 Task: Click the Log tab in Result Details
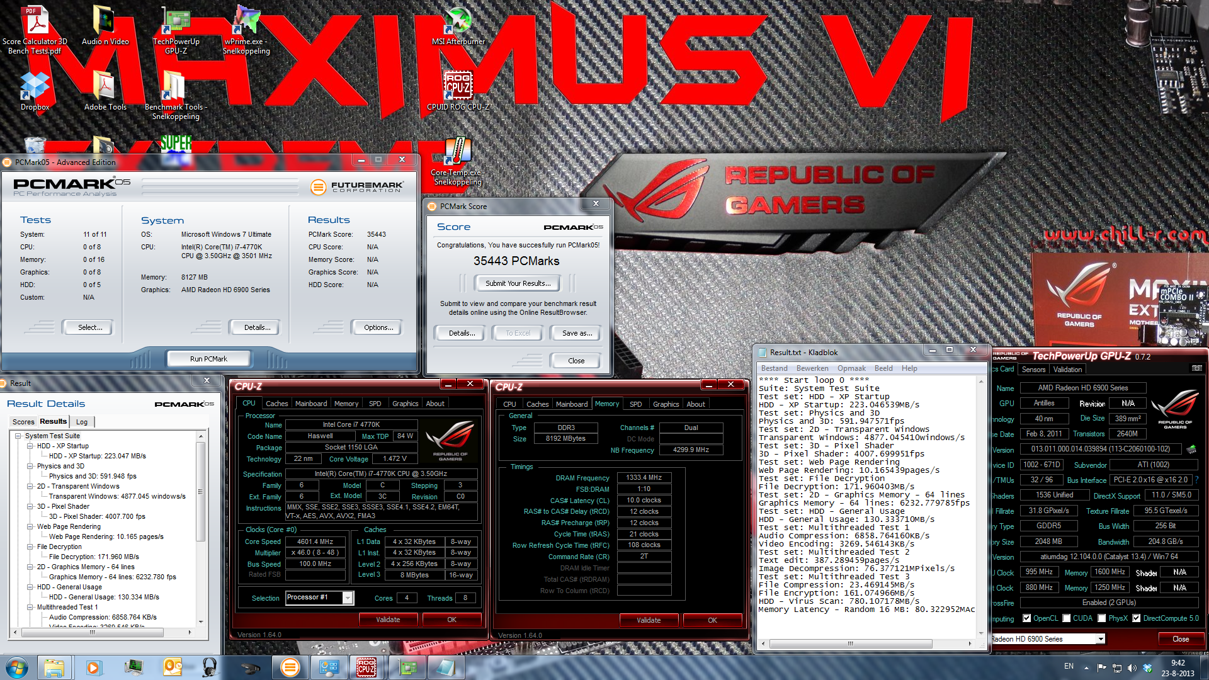pyautogui.click(x=82, y=422)
